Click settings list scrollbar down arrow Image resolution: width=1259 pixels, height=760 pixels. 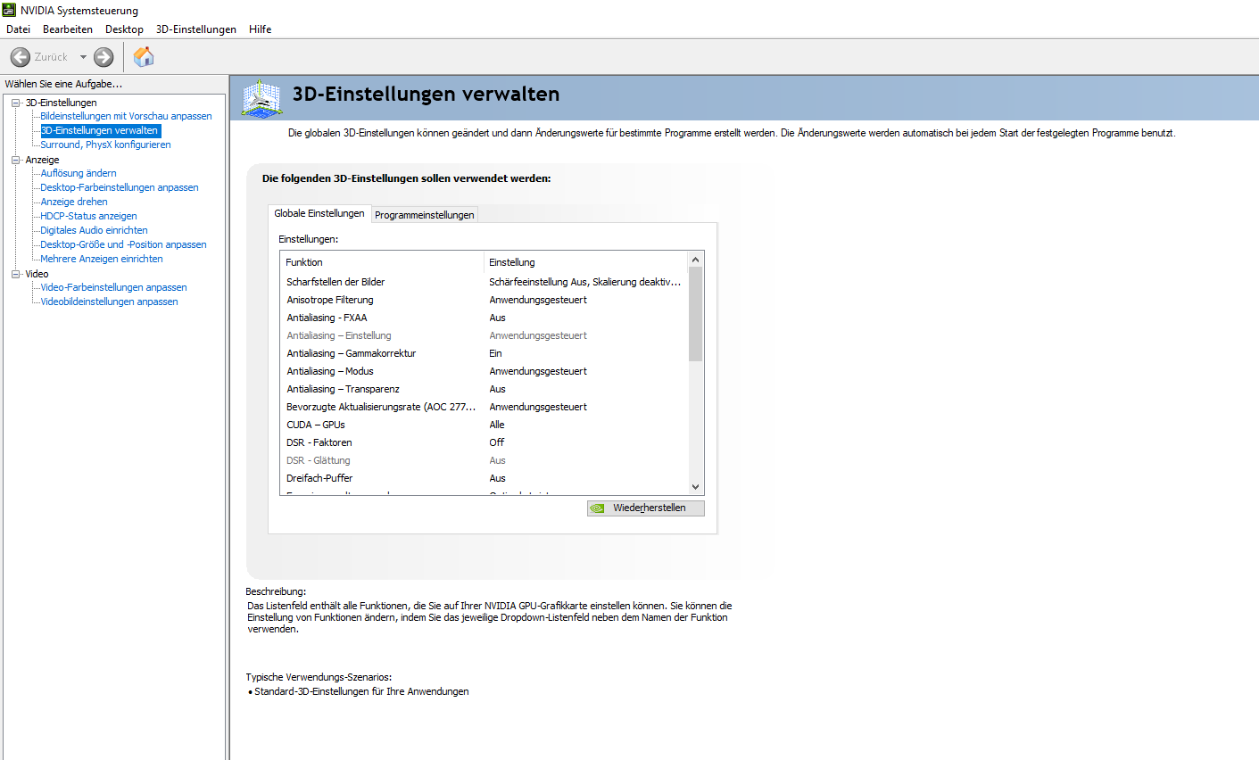[696, 487]
